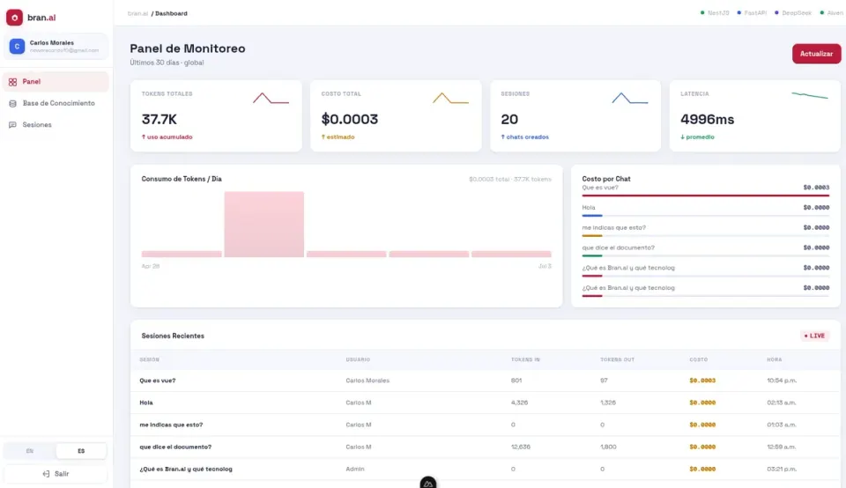Click 'Admin' user cell
Screen dimensions: 846x488
click(355, 470)
